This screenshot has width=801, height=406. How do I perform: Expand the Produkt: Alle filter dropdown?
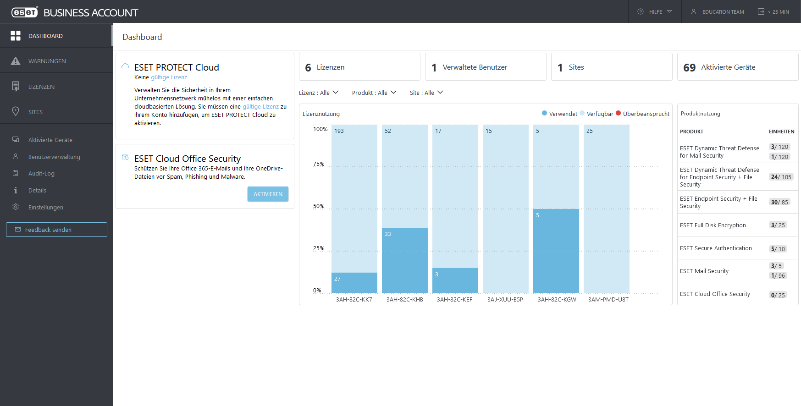tap(374, 93)
